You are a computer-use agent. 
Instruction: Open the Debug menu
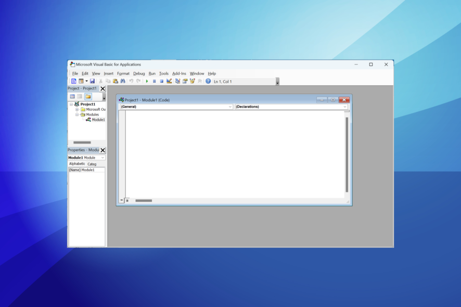point(139,73)
